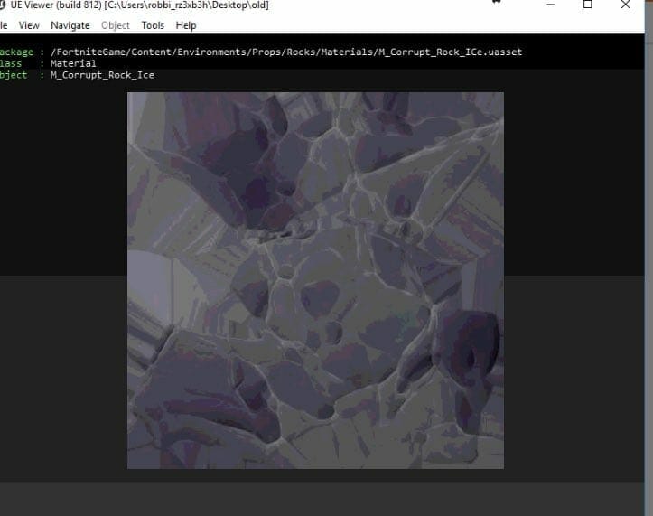The image size is (653, 516).
Task: Open the View menu
Action: 29,25
